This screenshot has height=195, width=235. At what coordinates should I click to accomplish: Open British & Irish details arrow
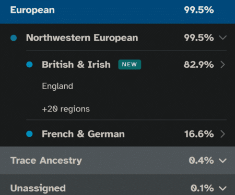223,65
